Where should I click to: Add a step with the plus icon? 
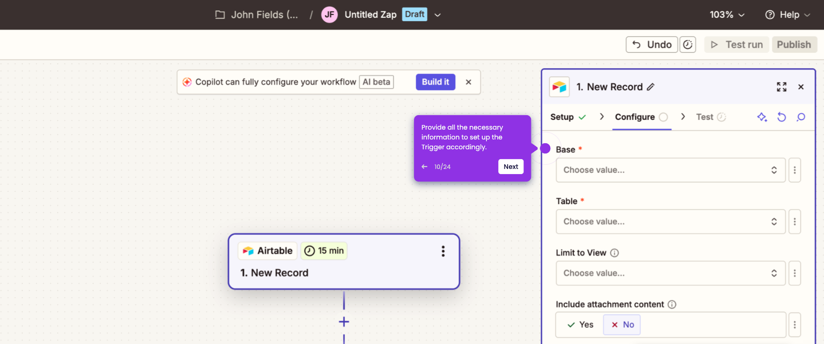(x=344, y=322)
